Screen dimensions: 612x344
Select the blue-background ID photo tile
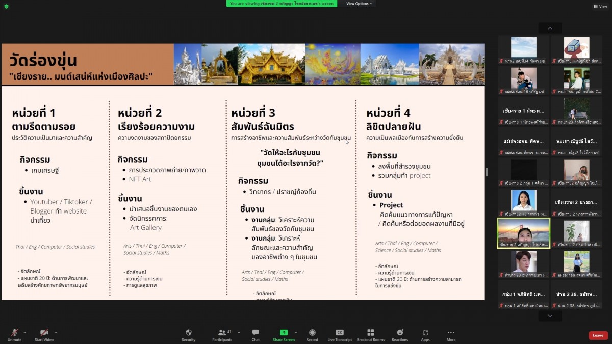(x=524, y=202)
